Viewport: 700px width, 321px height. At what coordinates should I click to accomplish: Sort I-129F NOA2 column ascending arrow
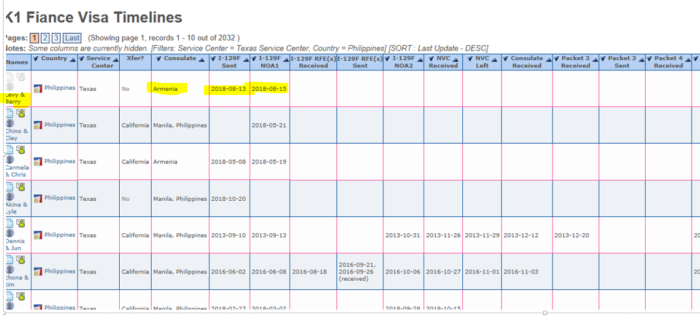pyautogui.click(x=419, y=59)
